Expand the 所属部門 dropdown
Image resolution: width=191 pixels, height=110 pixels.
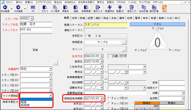coord(50,69)
